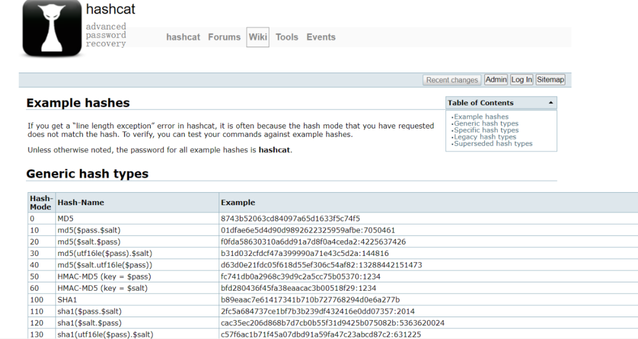Image resolution: width=638 pixels, height=339 pixels.
Task: Click the example hash ending :2014
Action: (318, 311)
